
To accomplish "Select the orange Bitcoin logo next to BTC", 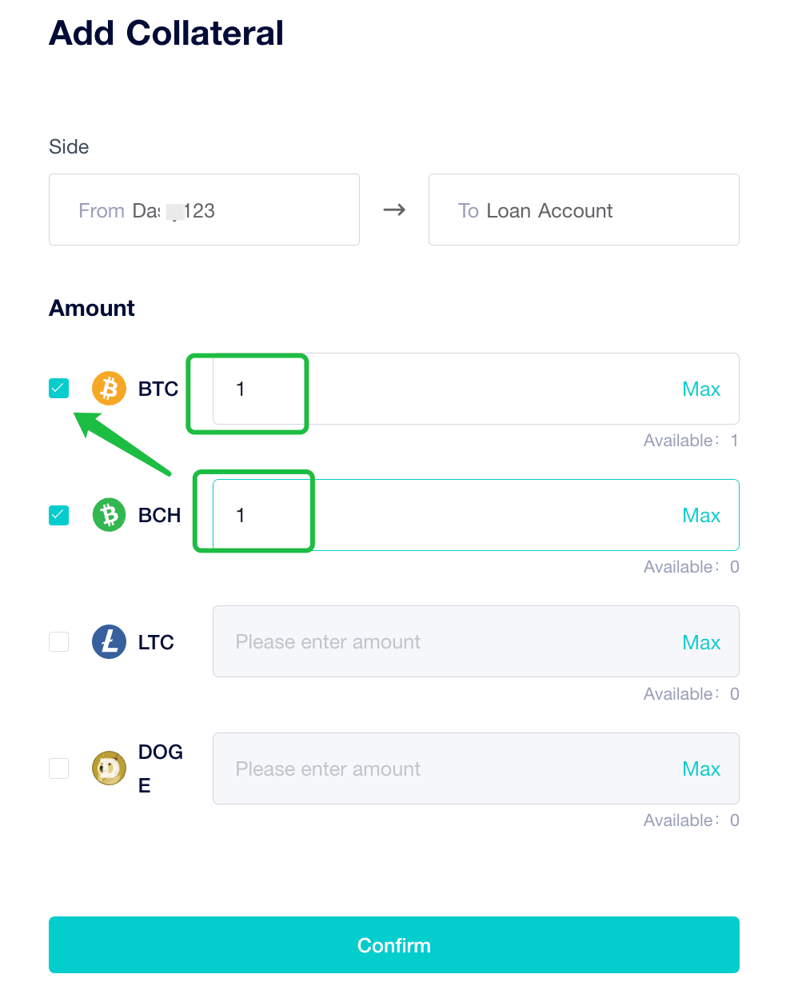I will (x=109, y=388).
